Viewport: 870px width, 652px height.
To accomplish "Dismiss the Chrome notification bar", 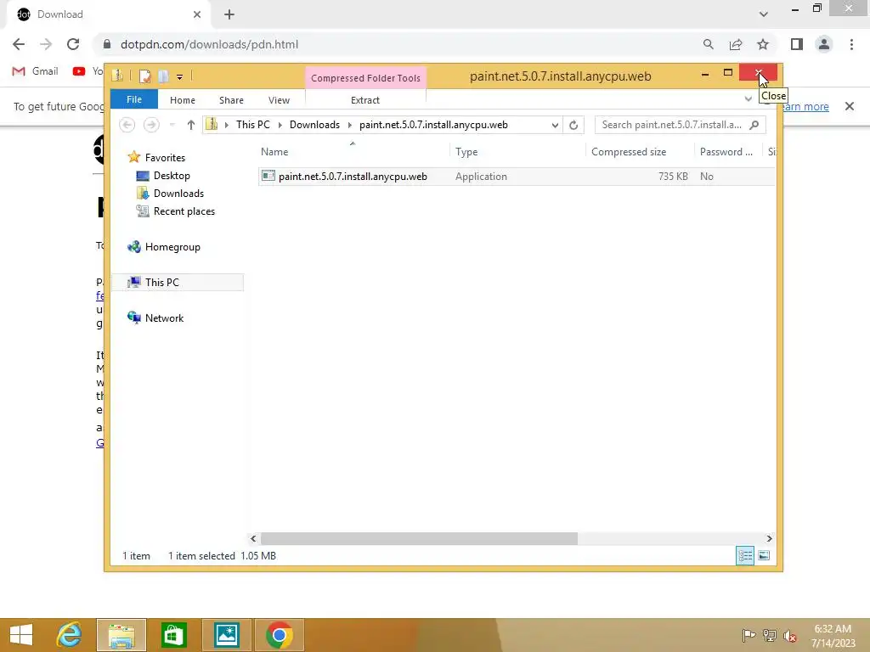I will coord(849,106).
